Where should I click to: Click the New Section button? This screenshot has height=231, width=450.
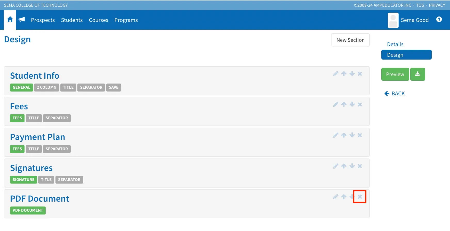click(x=350, y=40)
